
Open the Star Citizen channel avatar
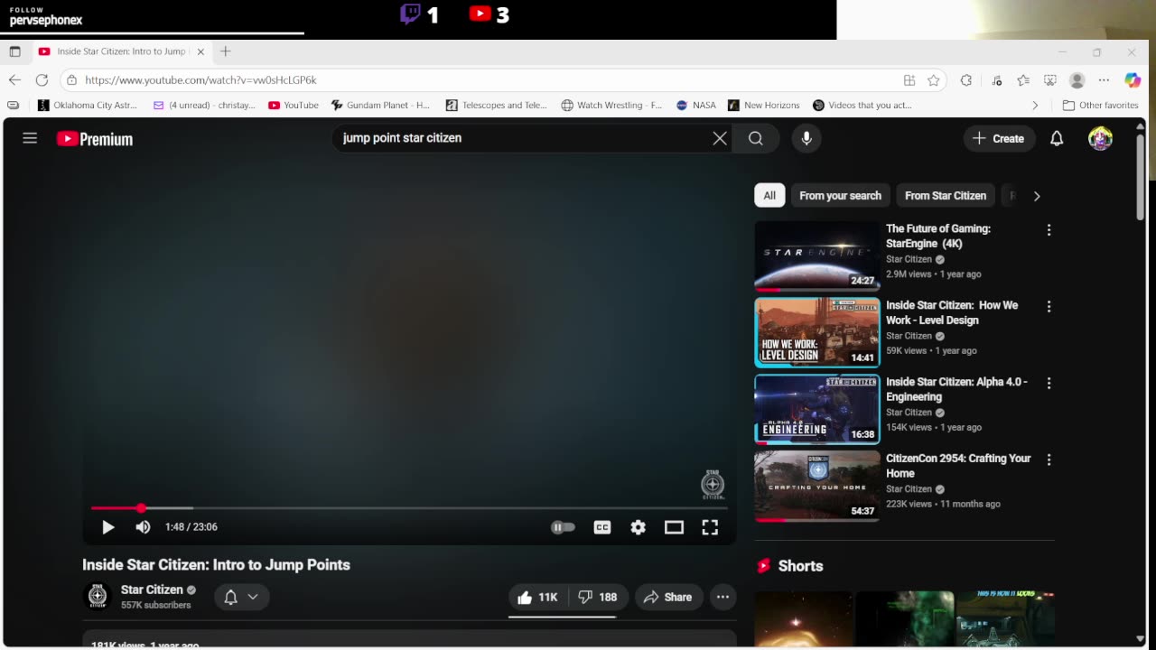[98, 596]
